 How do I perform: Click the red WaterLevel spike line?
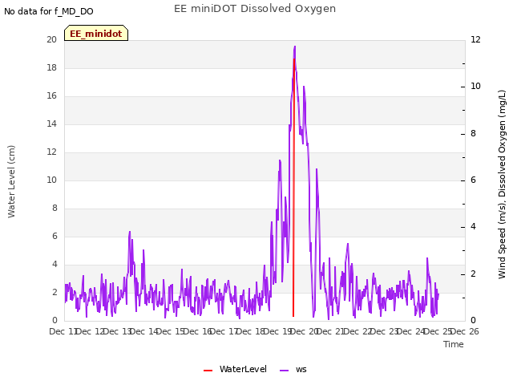(293, 188)
